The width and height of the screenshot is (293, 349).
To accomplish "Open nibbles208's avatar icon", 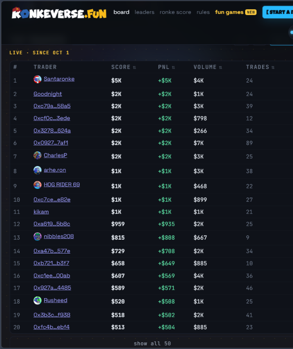I will [x=38, y=237].
